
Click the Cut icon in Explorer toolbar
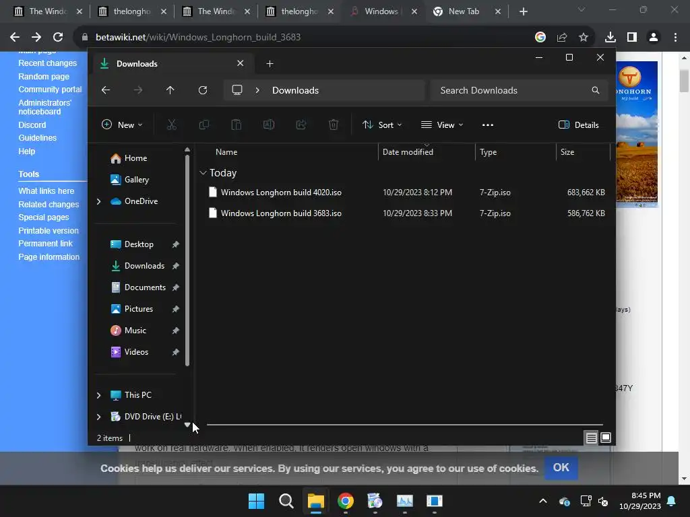click(172, 125)
